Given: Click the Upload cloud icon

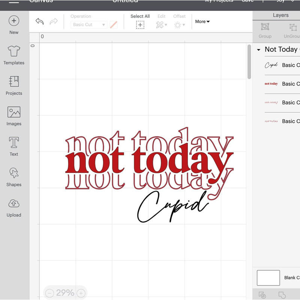Looking at the screenshot, I should coord(14,204).
